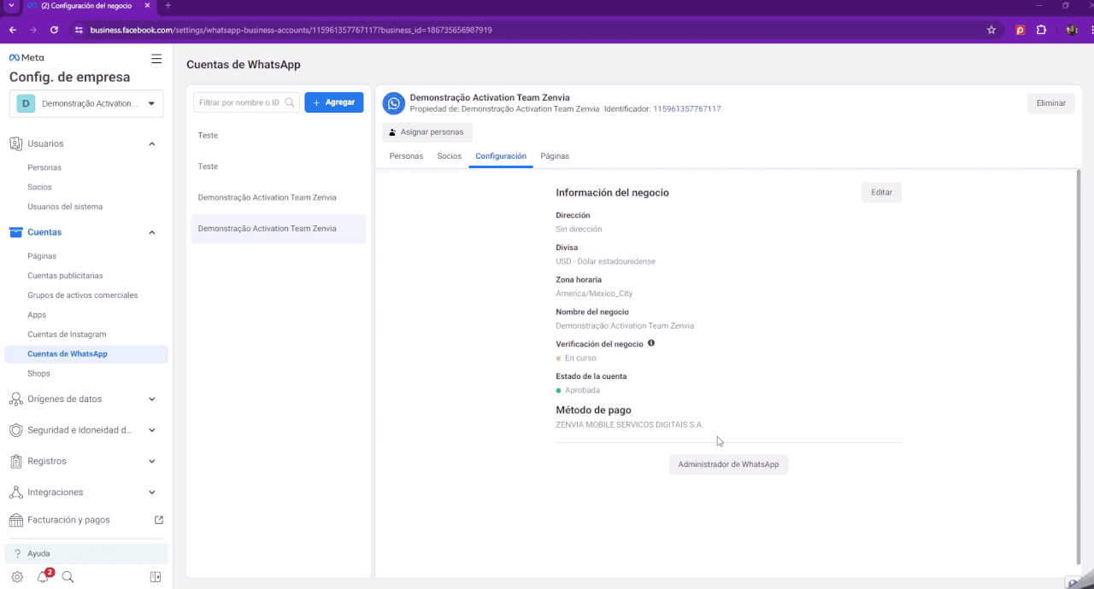Click the Usuarios section icon
Screen dimensions: 1094x589
[x=15, y=143]
